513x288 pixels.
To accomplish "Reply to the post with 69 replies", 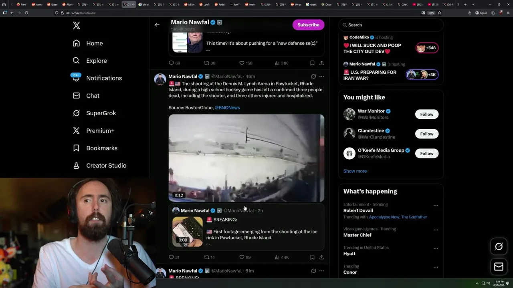I will pos(174,63).
